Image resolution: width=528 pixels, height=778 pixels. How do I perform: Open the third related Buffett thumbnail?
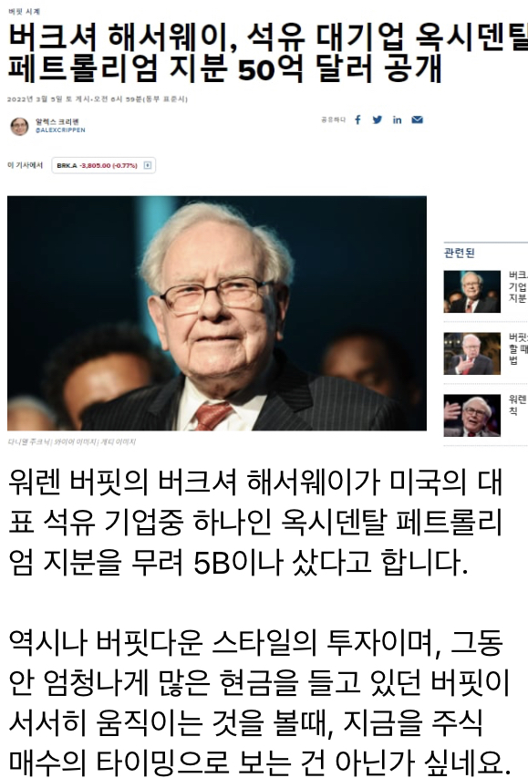(x=472, y=415)
